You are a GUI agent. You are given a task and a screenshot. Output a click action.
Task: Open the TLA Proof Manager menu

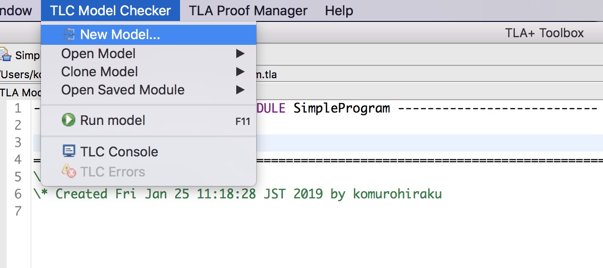point(248,10)
